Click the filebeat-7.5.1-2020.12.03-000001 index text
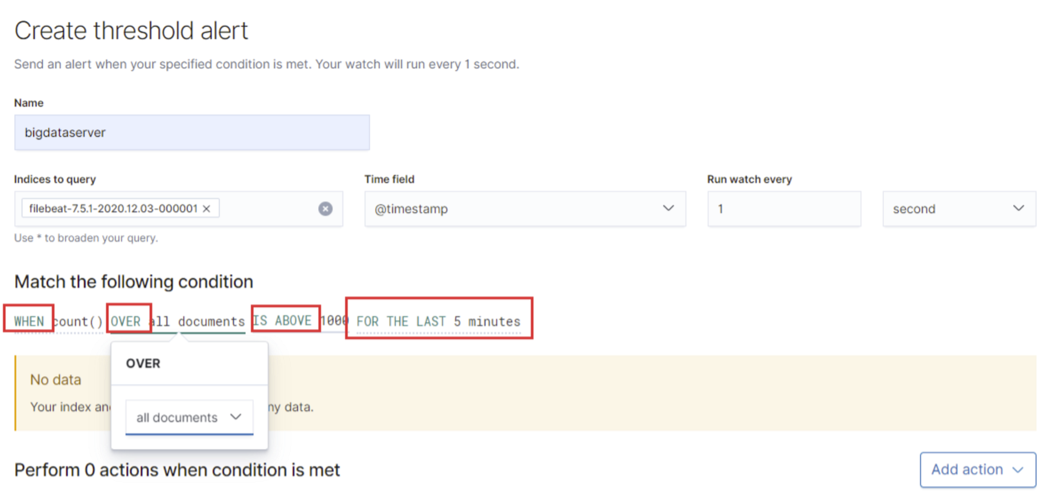 113,209
